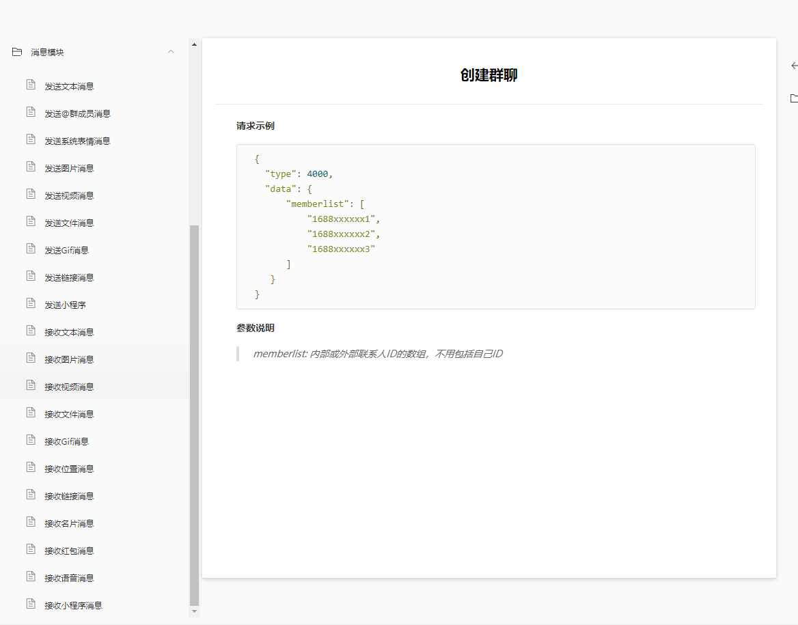This screenshot has width=798, height=625.
Task: Open 接收文件消息 entry
Action: click(69, 415)
